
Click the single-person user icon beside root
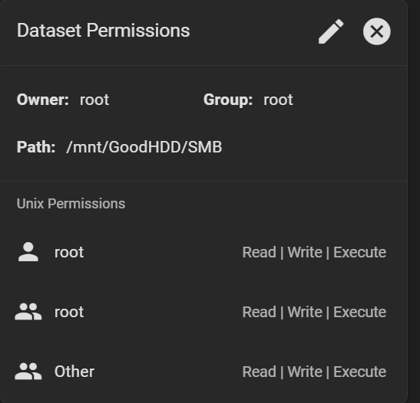click(28, 252)
